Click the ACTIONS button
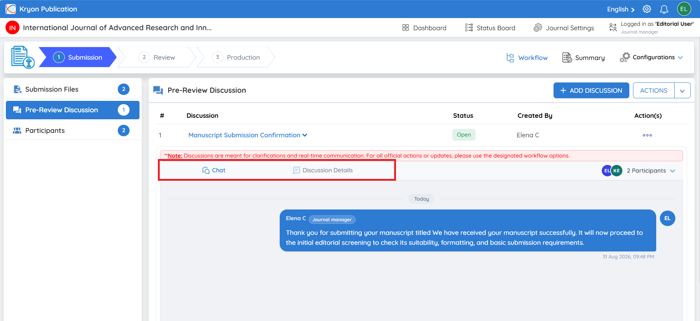The height and width of the screenshot is (321, 700). coord(654,91)
